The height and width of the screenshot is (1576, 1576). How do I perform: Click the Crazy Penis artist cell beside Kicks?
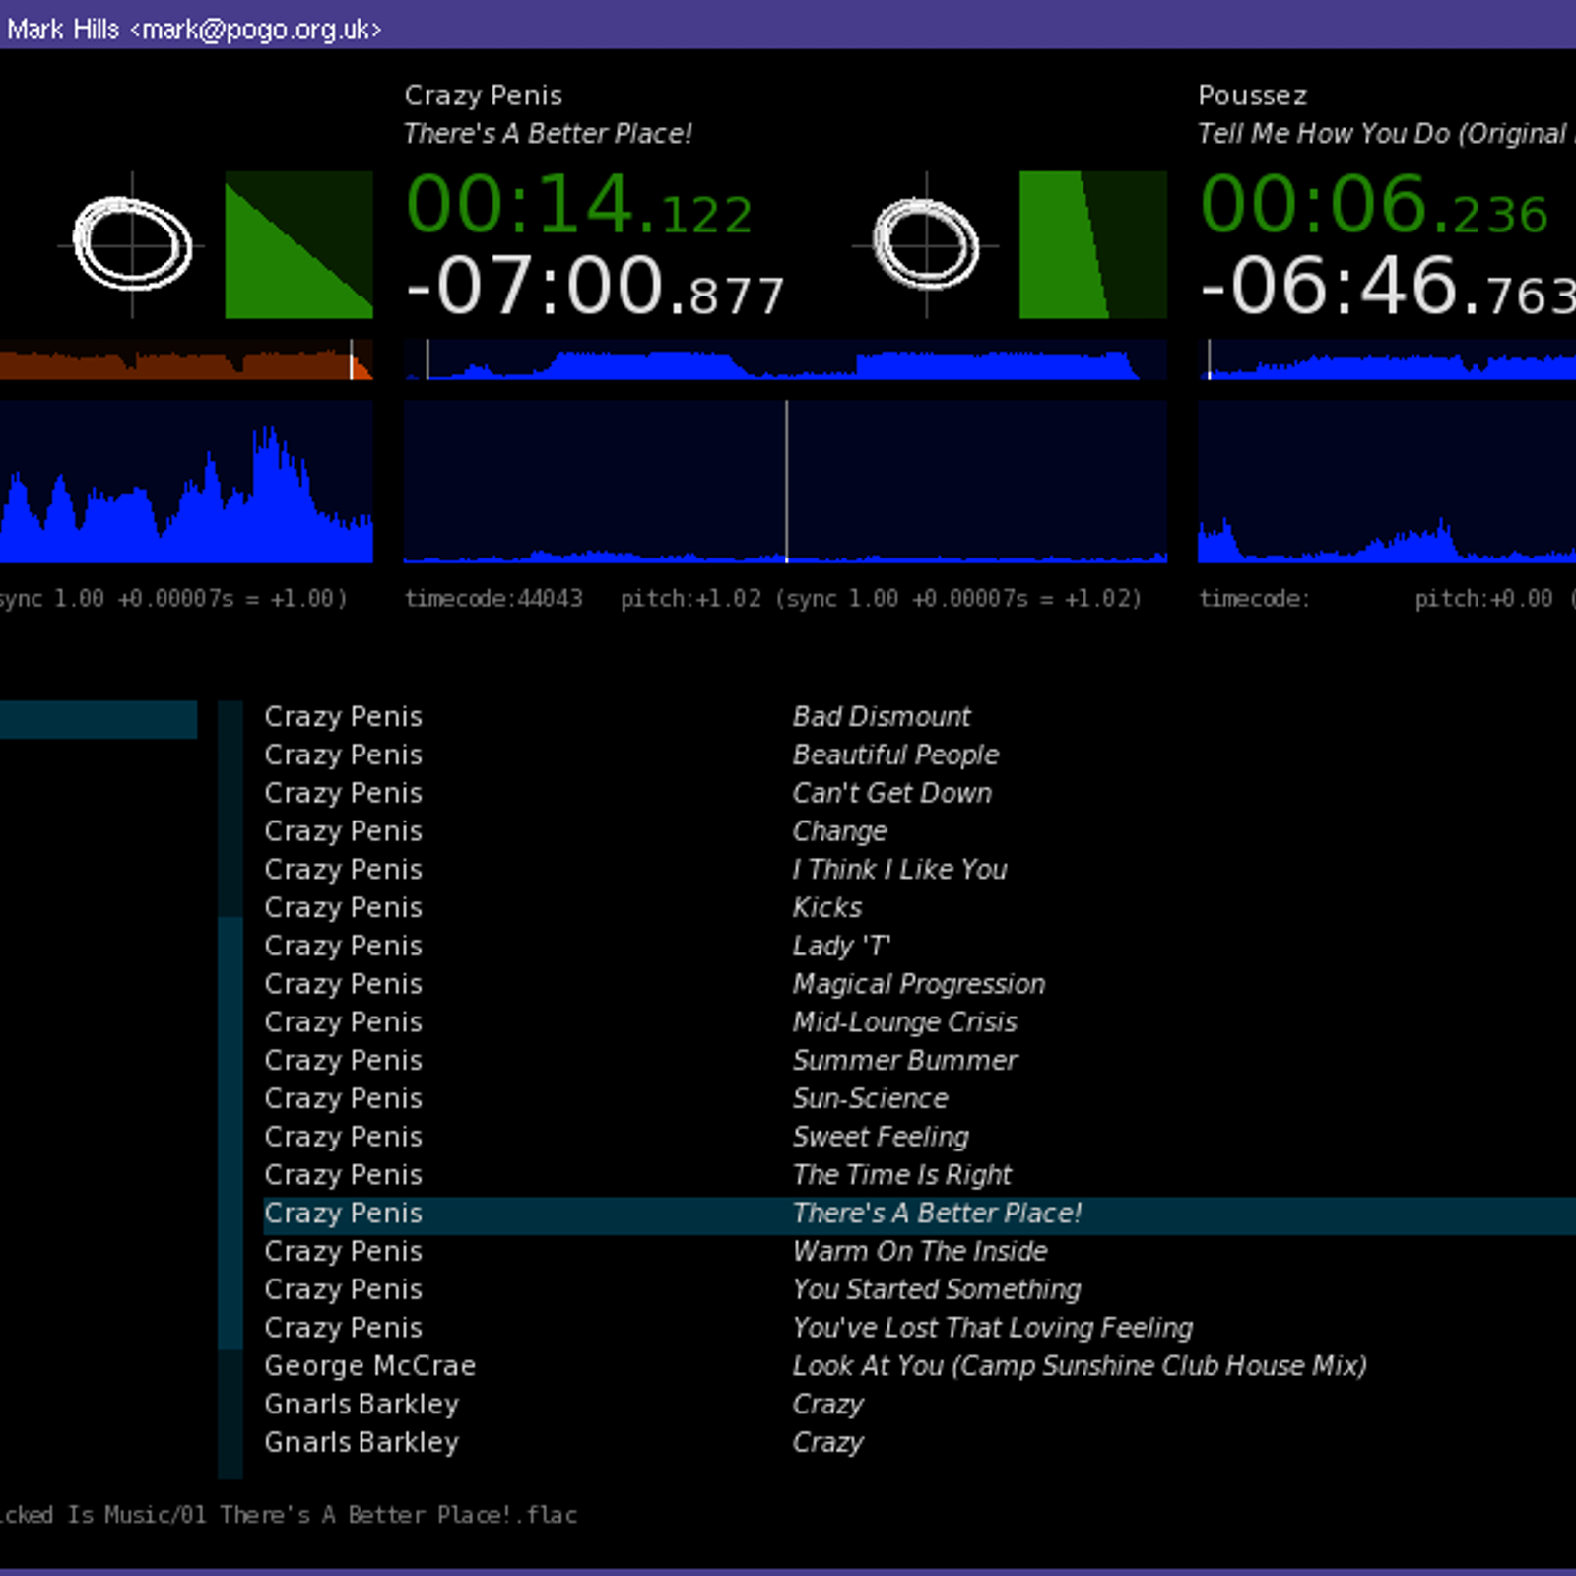(x=343, y=908)
